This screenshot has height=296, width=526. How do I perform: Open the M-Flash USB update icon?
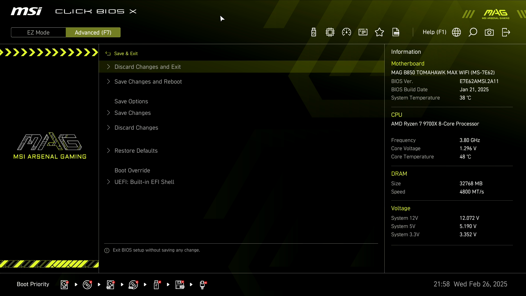tap(314, 32)
